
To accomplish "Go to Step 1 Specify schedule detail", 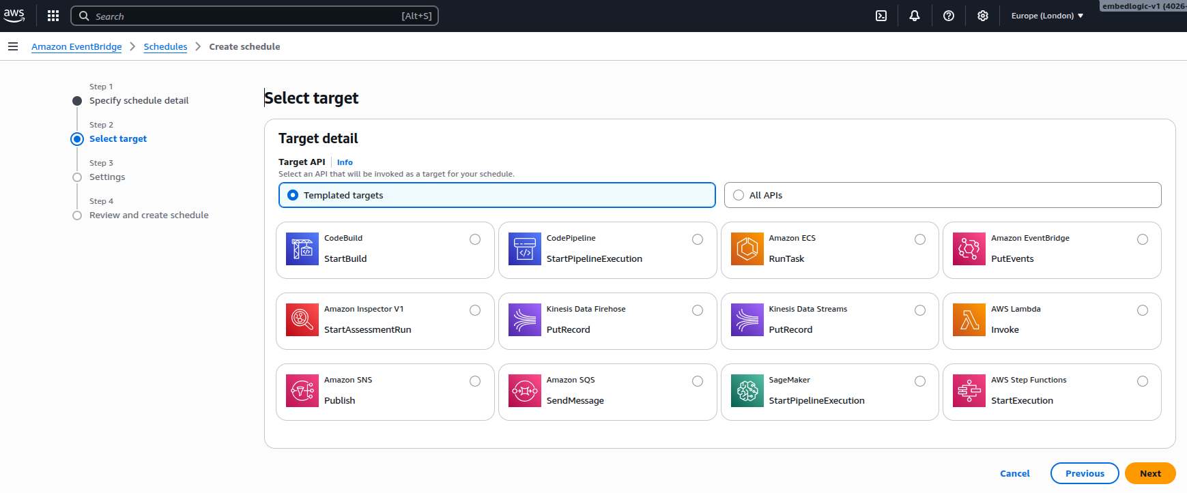I will (139, 100).
